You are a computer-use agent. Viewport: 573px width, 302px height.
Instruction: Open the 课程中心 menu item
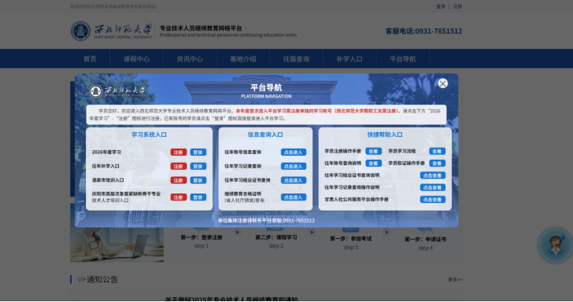pyautogui.click(x=136, y=59)
